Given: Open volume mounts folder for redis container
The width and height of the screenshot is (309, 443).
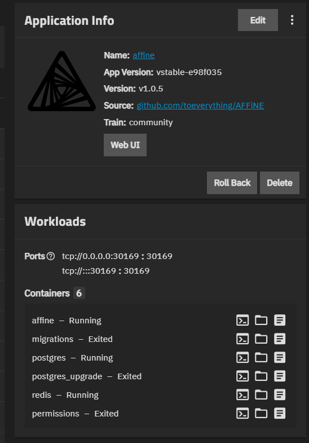Looking at the screenshot, I should pos(261,395).
